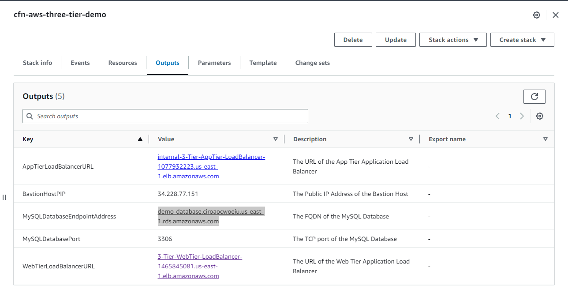568x305 pixels.
Task: Open stack settings via gear icon
Action: pyautogui.click(x=536, y=15)
